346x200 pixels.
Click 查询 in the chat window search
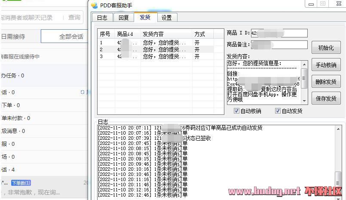(x=74, y=17)
